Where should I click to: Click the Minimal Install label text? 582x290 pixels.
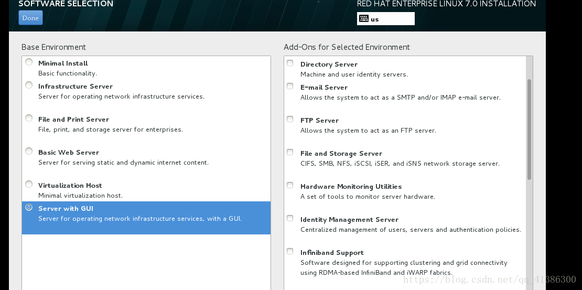pos(63,63)
